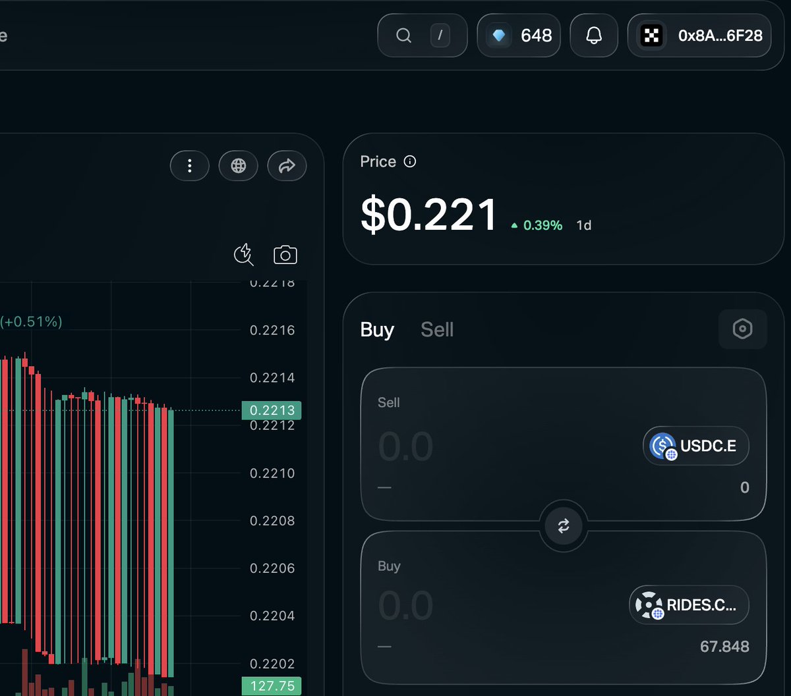Click the 0.39% daily change

pyautogui.click(x=537, y=225)
